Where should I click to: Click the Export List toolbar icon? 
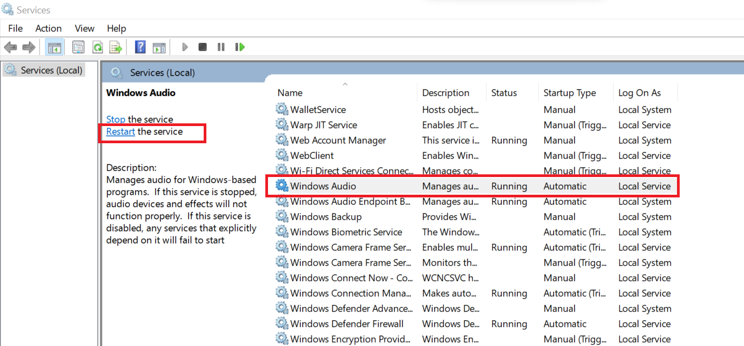tap(116, 47)
